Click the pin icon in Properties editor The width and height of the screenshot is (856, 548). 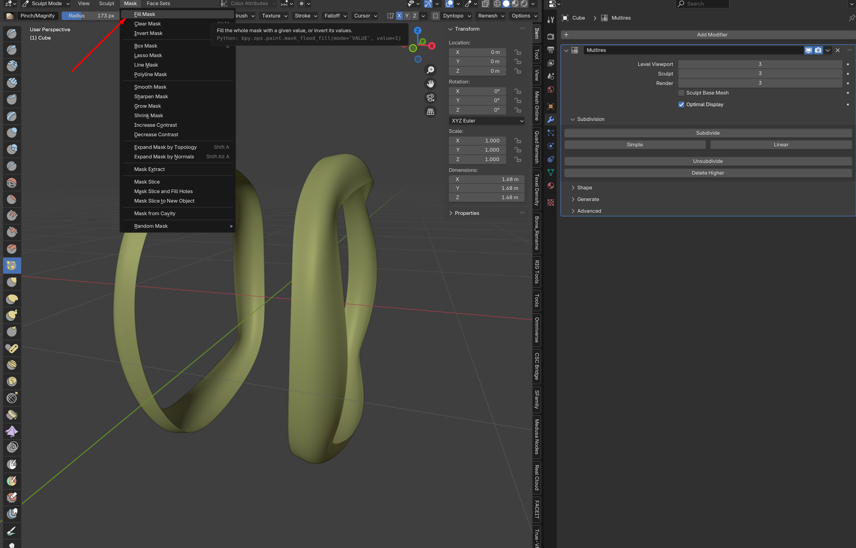(852, 18)
